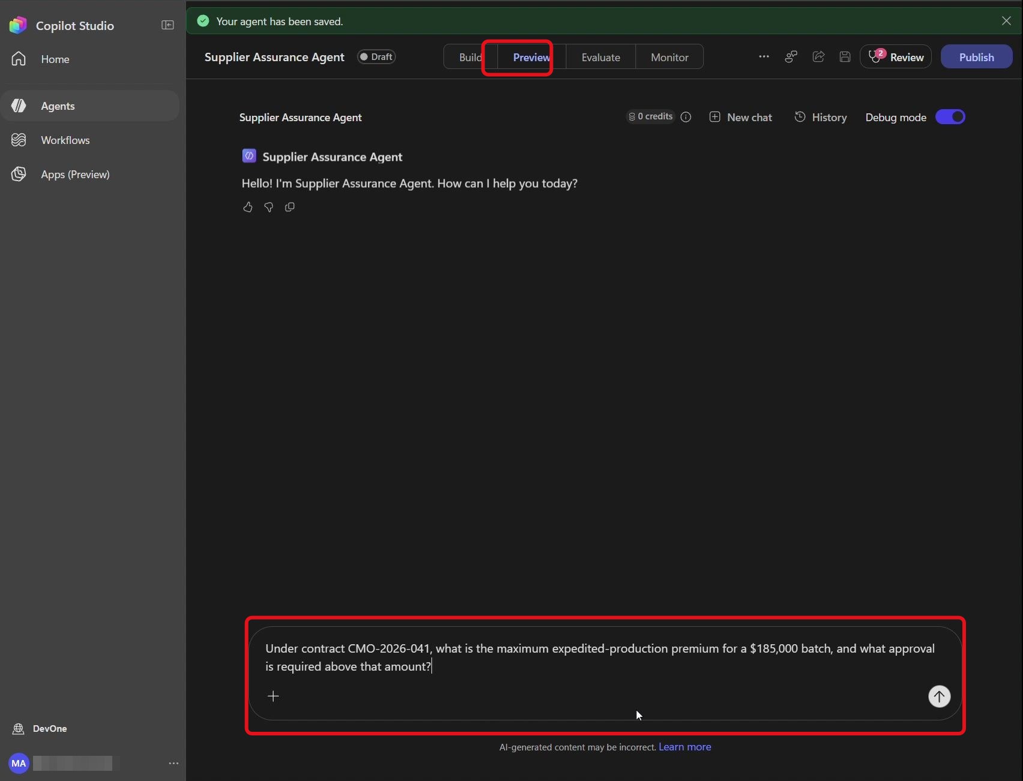This screenshot has width=1023, height=781.
Task: Switch to the Preview tab
Action: [x=531, y=57]
